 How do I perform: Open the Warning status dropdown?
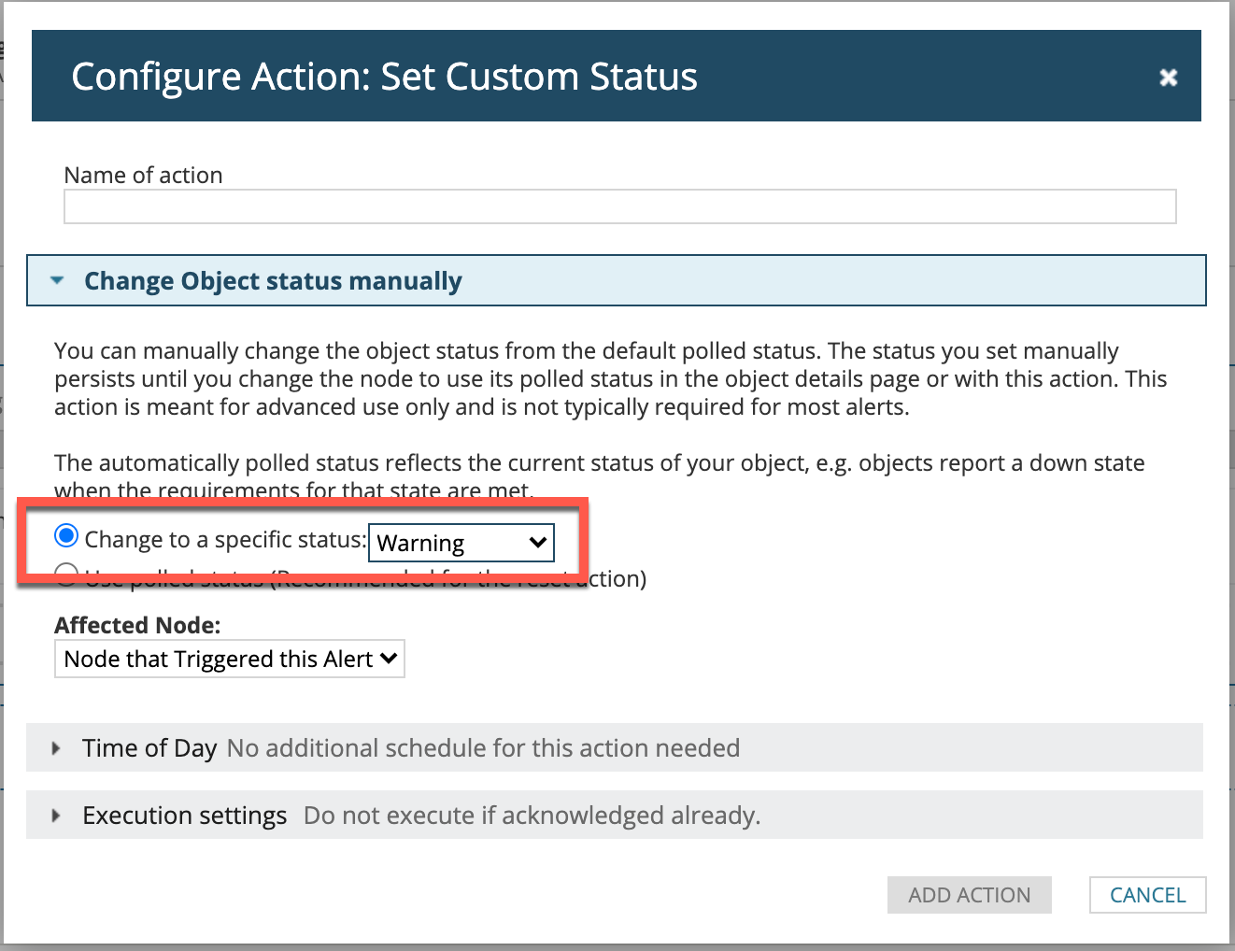click(461, 543)
